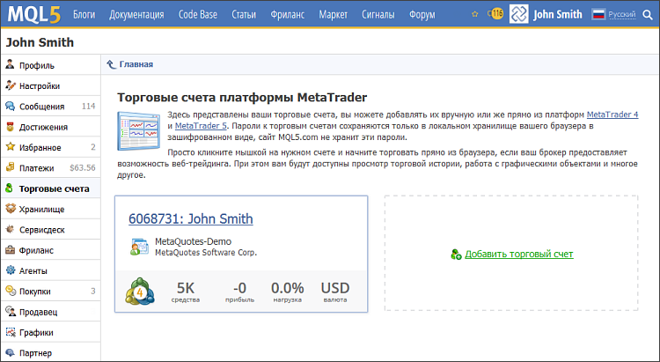Viewport: 660px width, 362px height.
Task: Select Хранилище in sidebar
Action: (x=50, y=209)
